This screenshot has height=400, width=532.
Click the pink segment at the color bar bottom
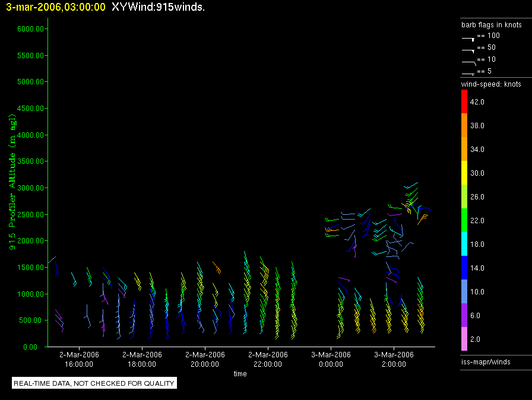[x=464, y=339]
